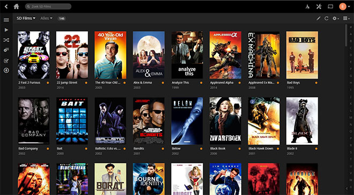Open the Black Hawk Down poster
The height and width of the screenshot is (195, 354).
coord(264,121)
